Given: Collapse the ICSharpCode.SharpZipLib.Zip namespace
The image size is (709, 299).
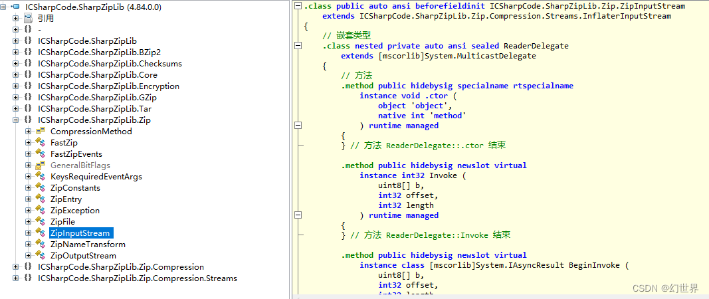Looking at the screenshot, I should [16, 120].
